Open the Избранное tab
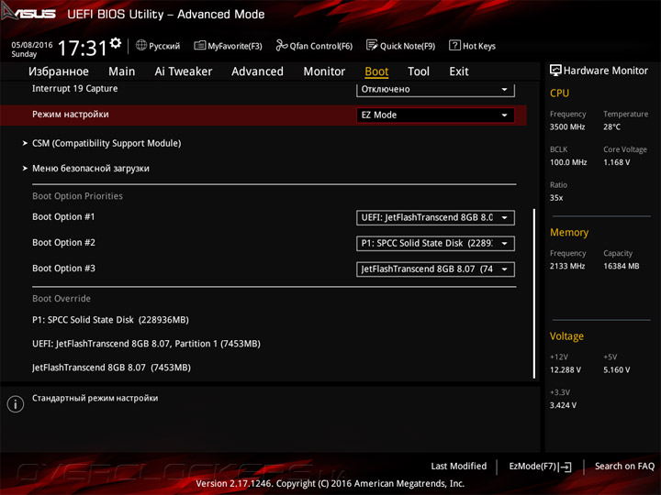 tap(59, 71)
